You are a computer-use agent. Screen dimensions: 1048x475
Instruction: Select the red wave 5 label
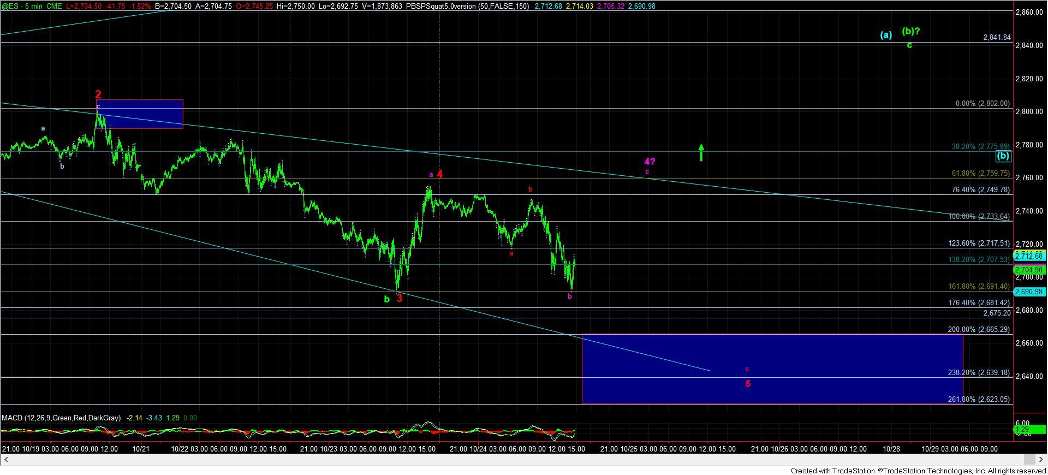748,384
